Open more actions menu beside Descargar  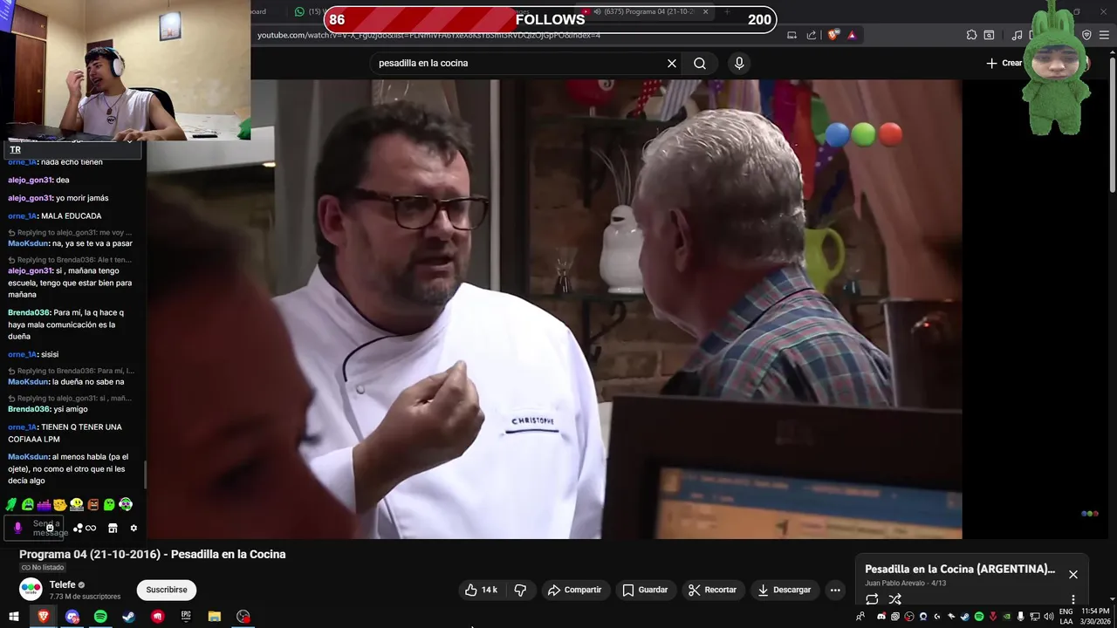[835, 590]
